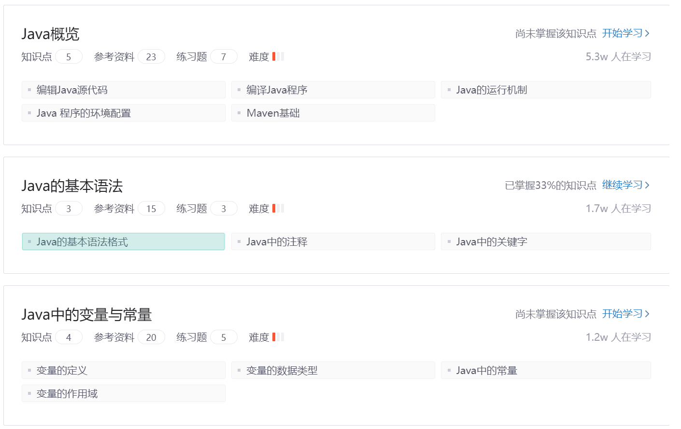Viewport: 681px width, 429px height.
Task: Choose the Java中的常量 knowledge point
Action: [x=546, y=370]
